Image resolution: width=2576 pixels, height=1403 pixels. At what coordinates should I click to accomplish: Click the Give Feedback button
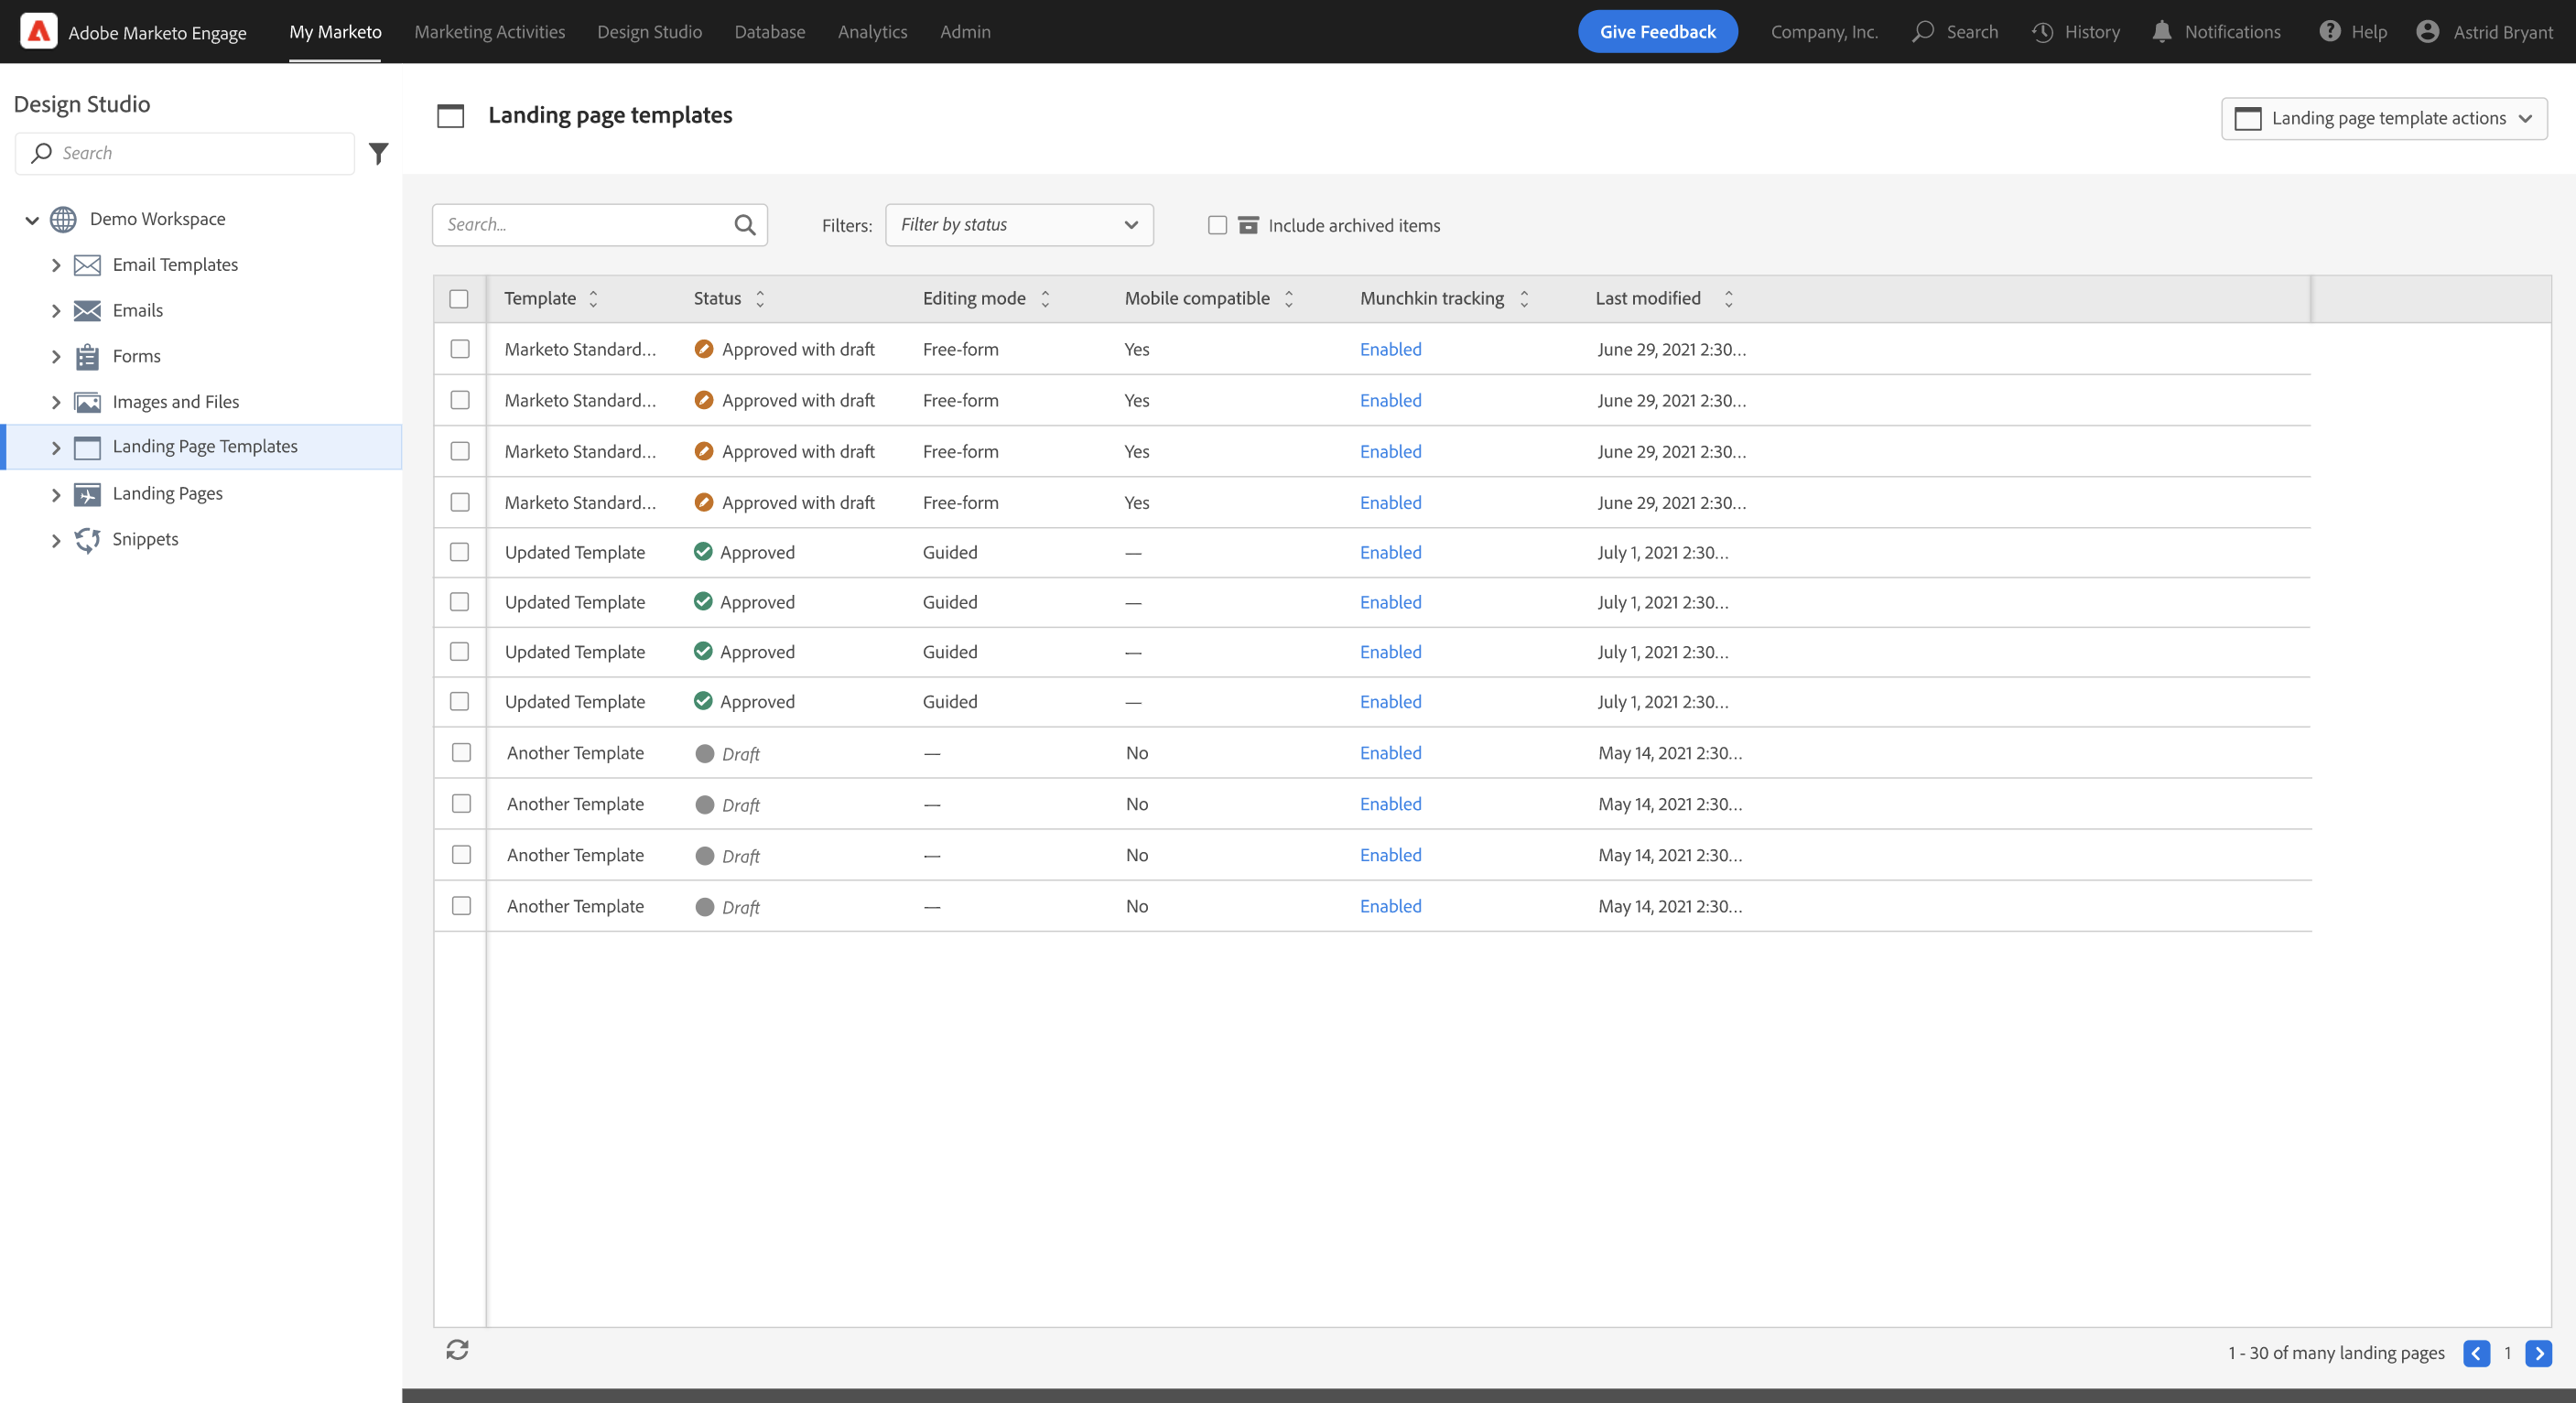point(1657,31)
